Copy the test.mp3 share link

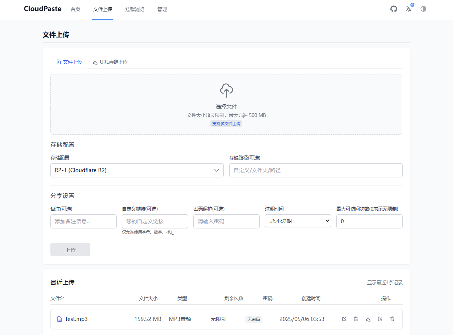coord(356,319)
